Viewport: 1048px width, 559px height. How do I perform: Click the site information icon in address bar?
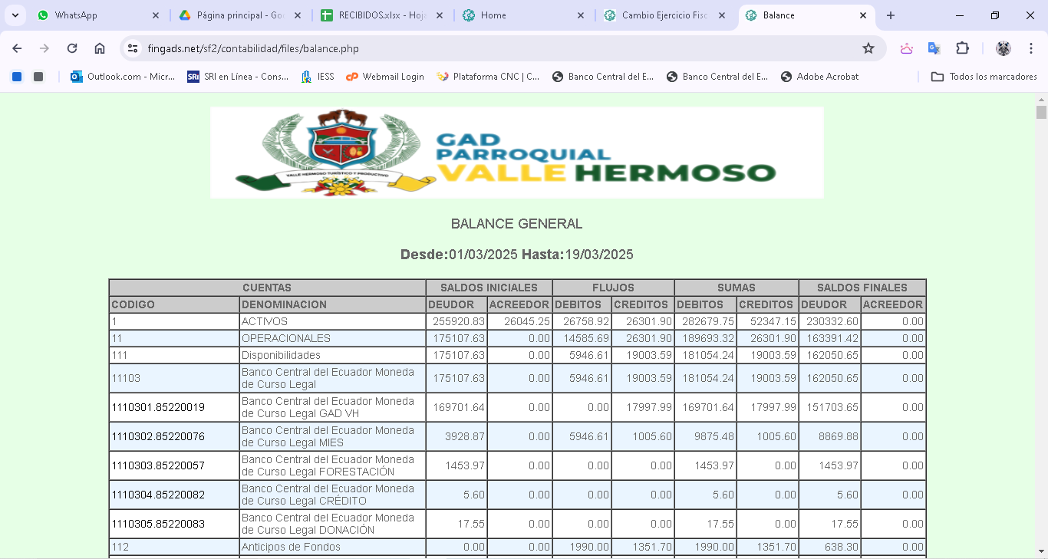coord(133,48)
